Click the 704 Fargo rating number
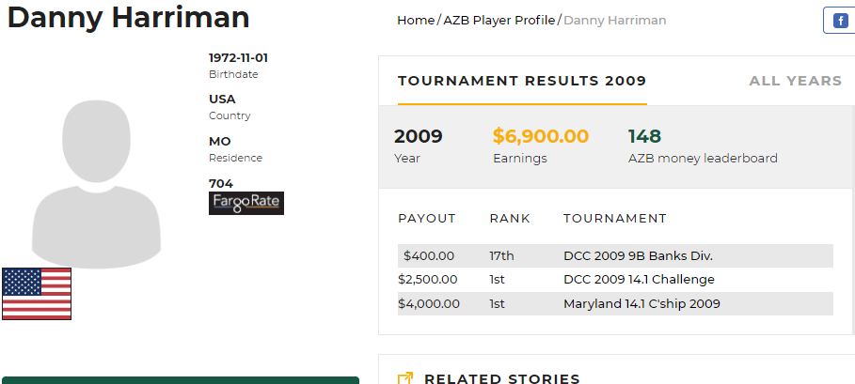The image size is (855, 384). pos(221,183)
